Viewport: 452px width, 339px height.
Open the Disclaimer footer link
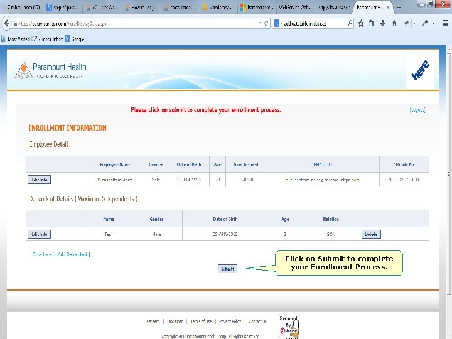coord(175,321)
